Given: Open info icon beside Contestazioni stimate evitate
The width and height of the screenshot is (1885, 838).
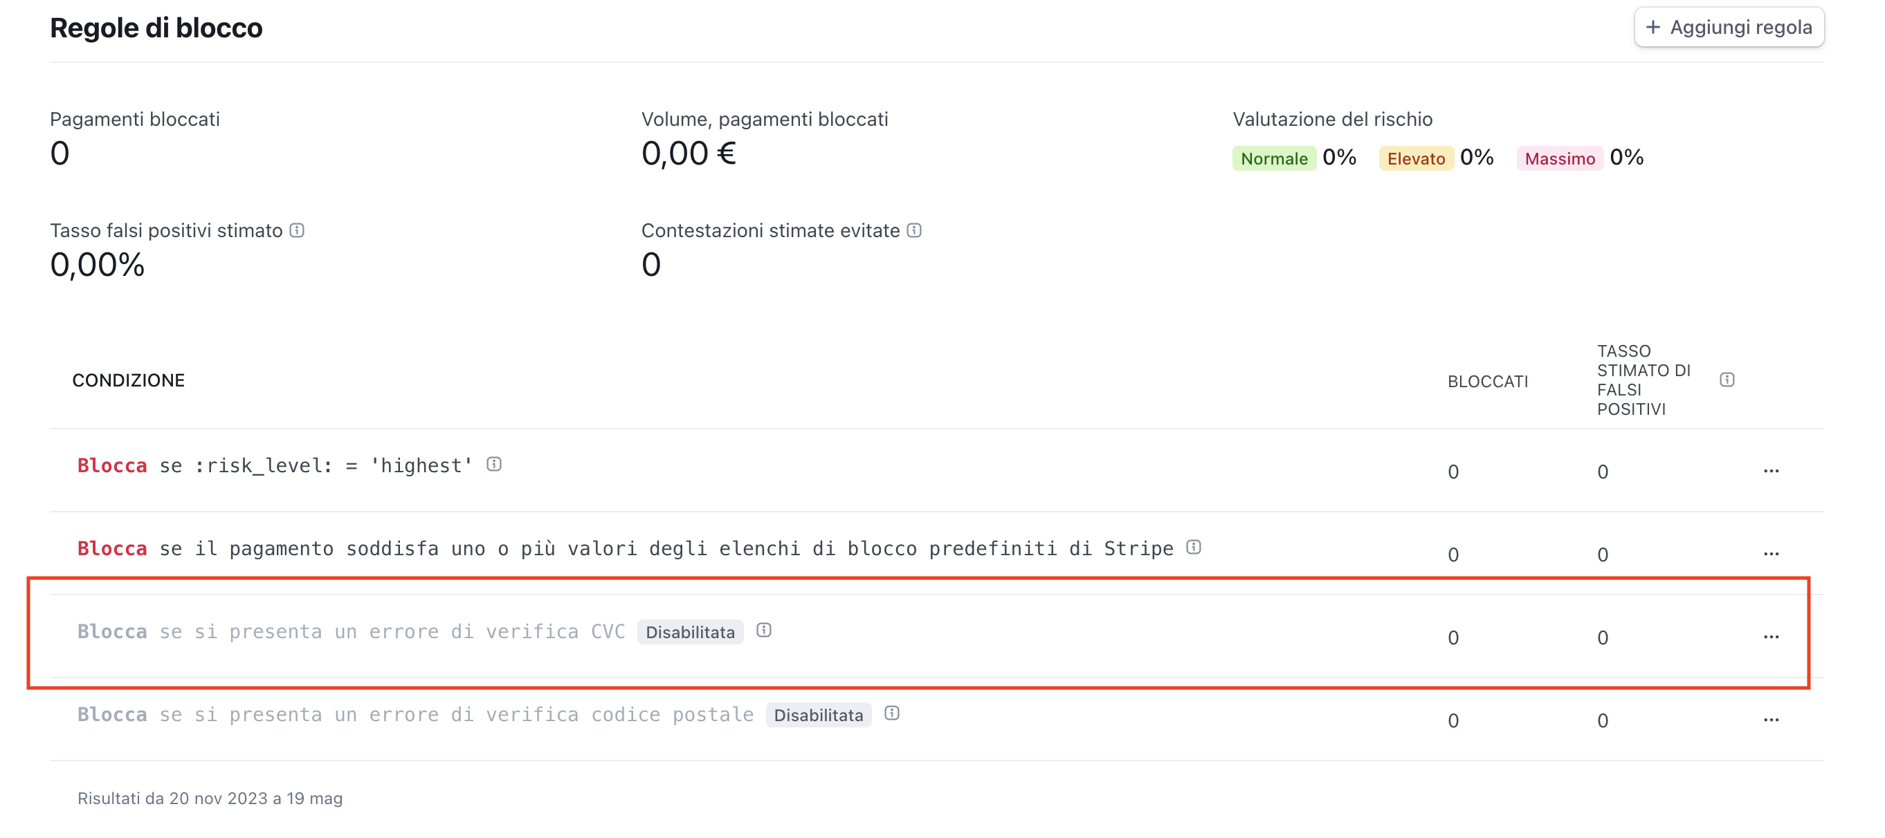Looking at the screenshot, I should (x=914, y=230).
